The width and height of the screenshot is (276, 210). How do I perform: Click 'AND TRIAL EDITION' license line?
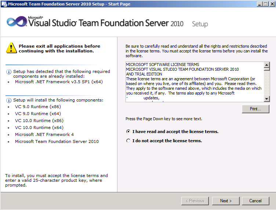click(x=144, y=74)
